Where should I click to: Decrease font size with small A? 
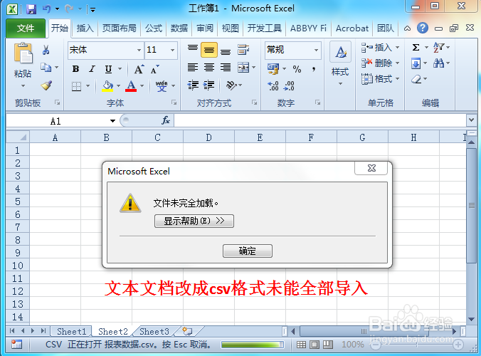coord(155,69)
